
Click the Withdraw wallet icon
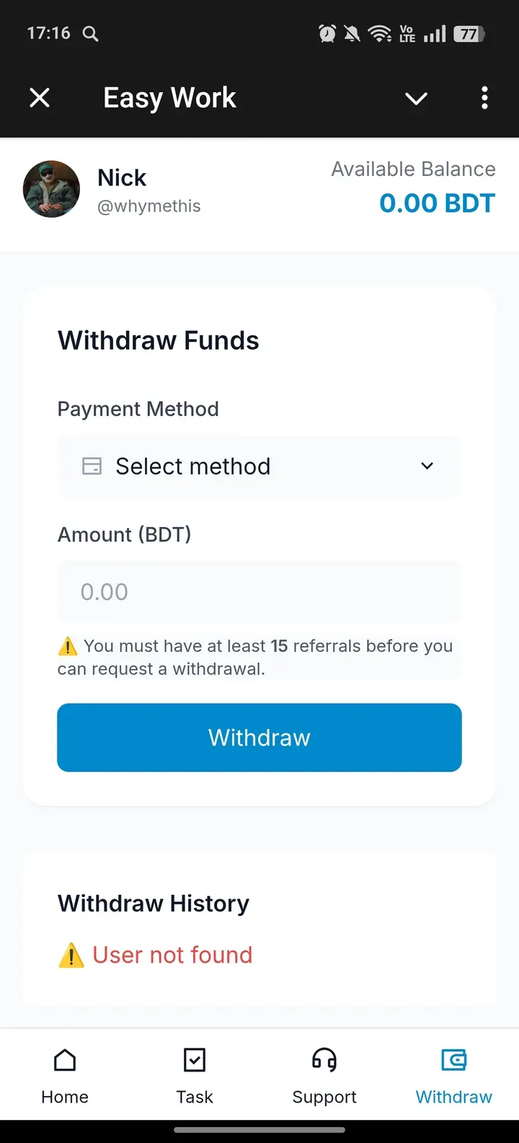(453, 1060)
